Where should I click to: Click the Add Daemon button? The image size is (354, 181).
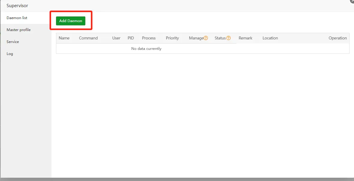coord(71,21)
